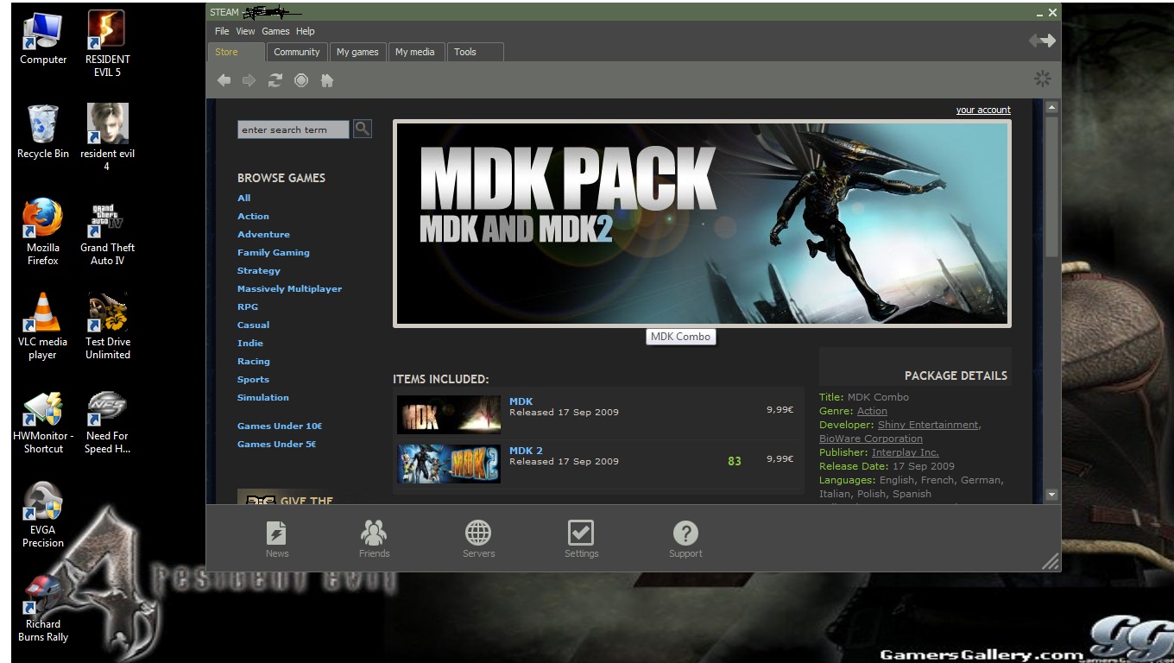Click the search magnifier button
The image size is (1174, 663).
[363, 129]
